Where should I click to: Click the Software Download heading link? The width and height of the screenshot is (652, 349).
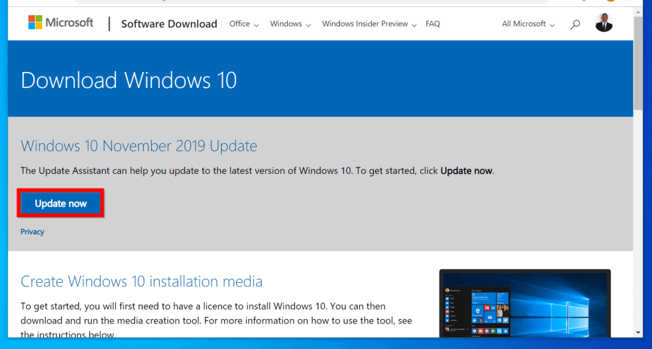(169, 24)
